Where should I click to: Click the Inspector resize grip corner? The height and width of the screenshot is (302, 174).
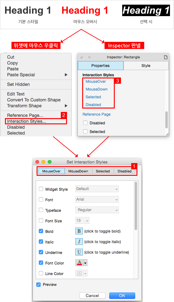tap(167, 134)
